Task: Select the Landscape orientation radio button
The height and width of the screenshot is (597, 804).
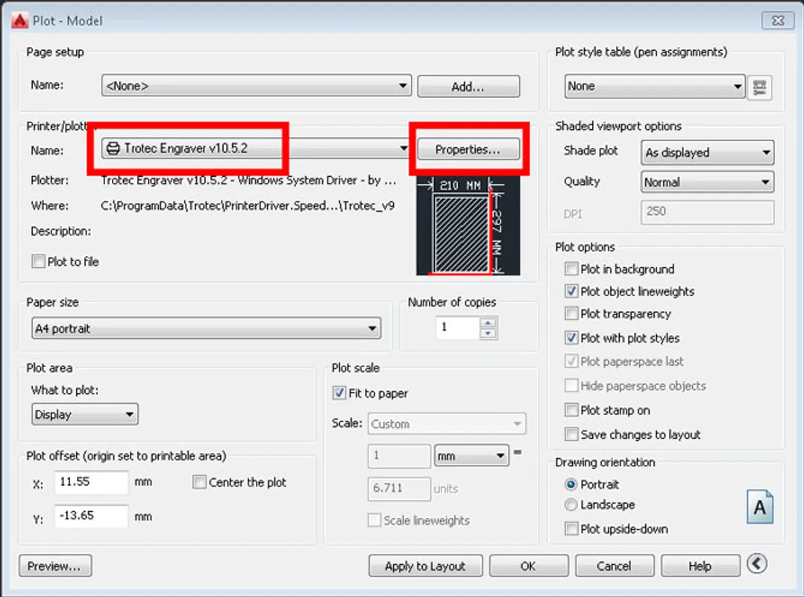Action: pyautogui.click(x=571, y=505)
